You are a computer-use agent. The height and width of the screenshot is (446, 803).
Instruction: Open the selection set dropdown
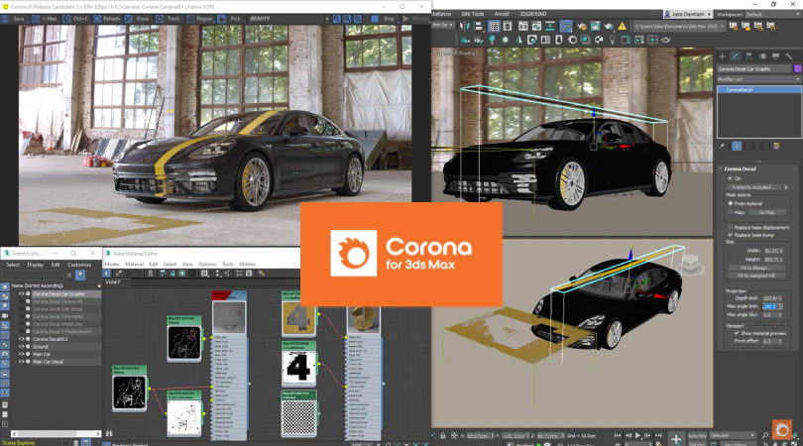442,25
